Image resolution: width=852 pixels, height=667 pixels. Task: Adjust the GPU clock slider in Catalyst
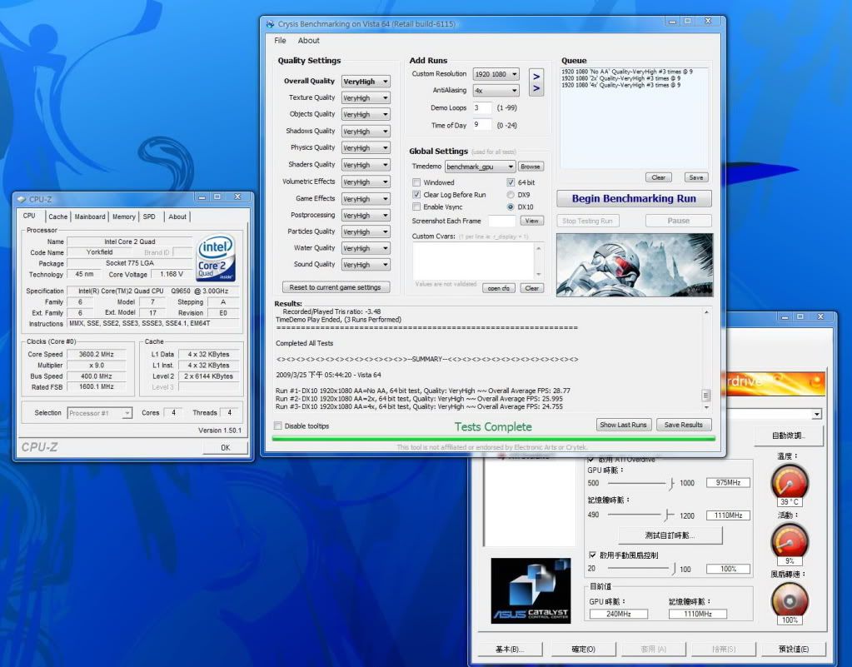[672, 483]
